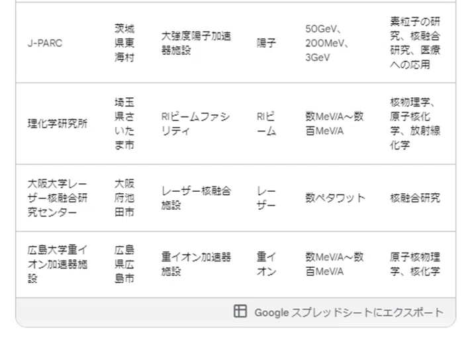Click the 大阪府池田市 location cell

(x=124, y=198)
